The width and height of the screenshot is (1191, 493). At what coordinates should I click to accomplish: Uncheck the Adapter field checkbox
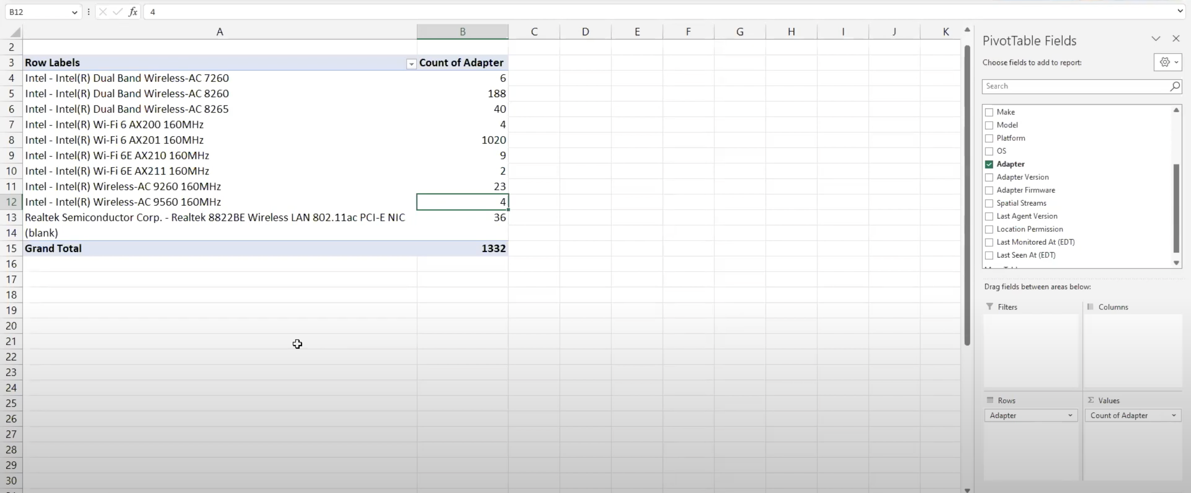pyautogui.click(x=990, y=164)
